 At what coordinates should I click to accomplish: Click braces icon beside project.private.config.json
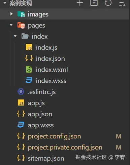point(21,147)
